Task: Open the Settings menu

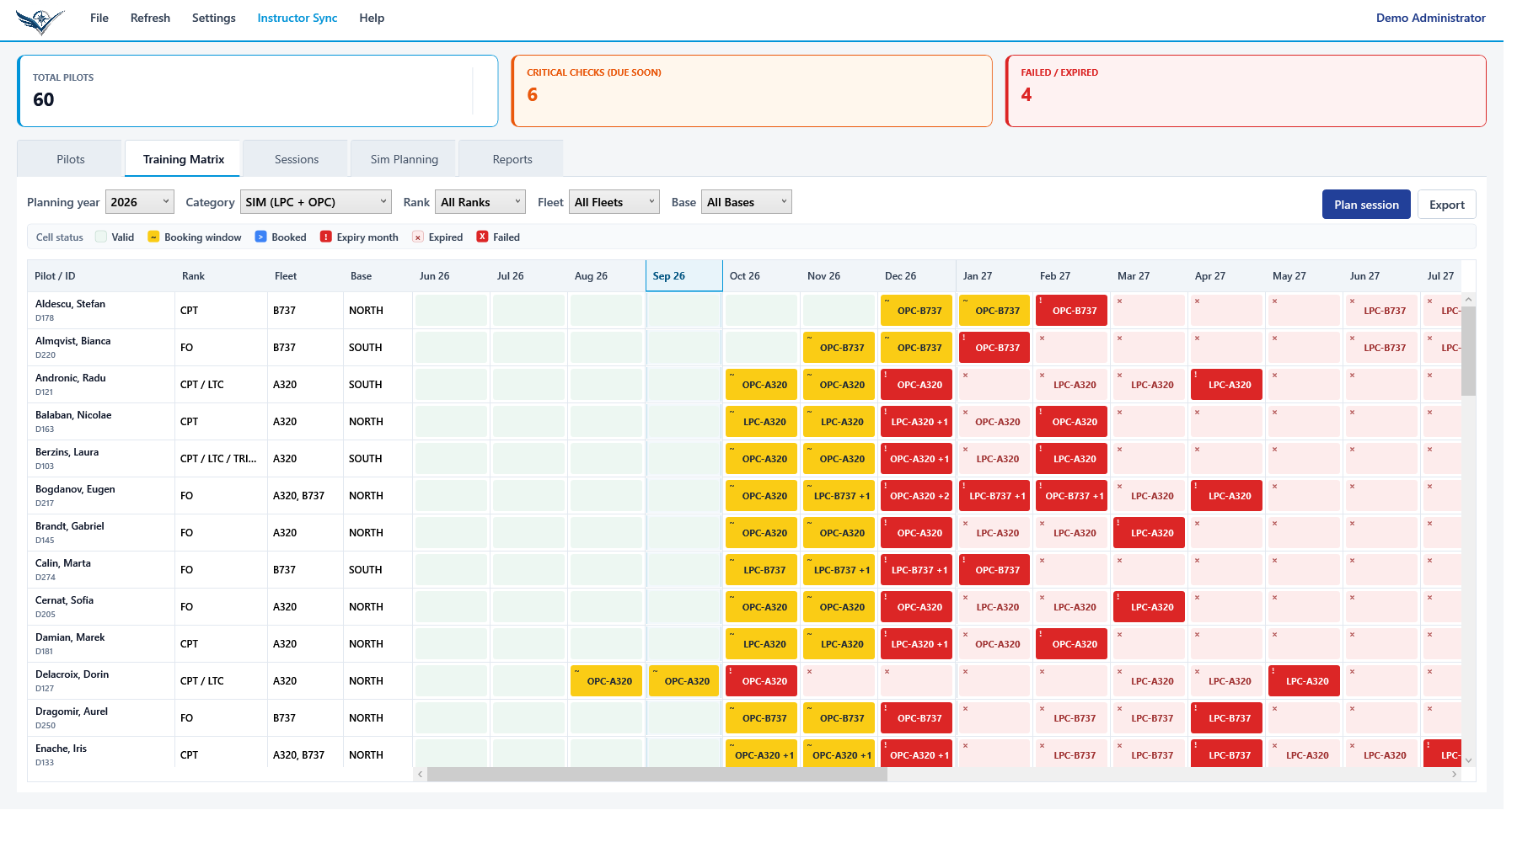Action: (x=214, y=18)
